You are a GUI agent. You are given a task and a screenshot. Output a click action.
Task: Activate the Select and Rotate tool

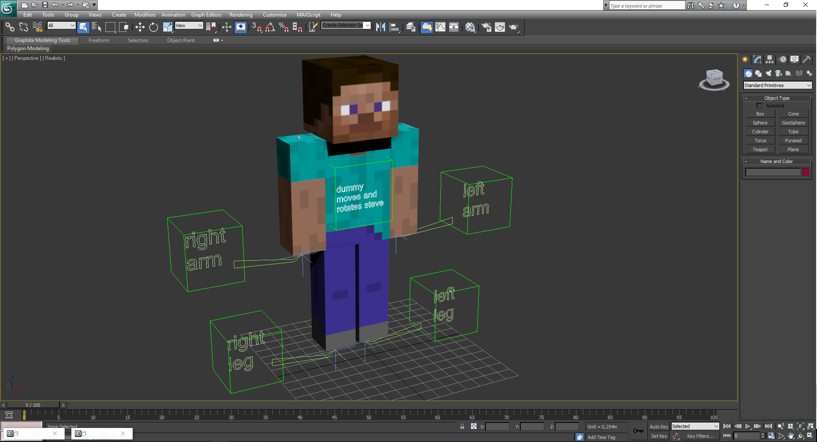tap(153, 27)
